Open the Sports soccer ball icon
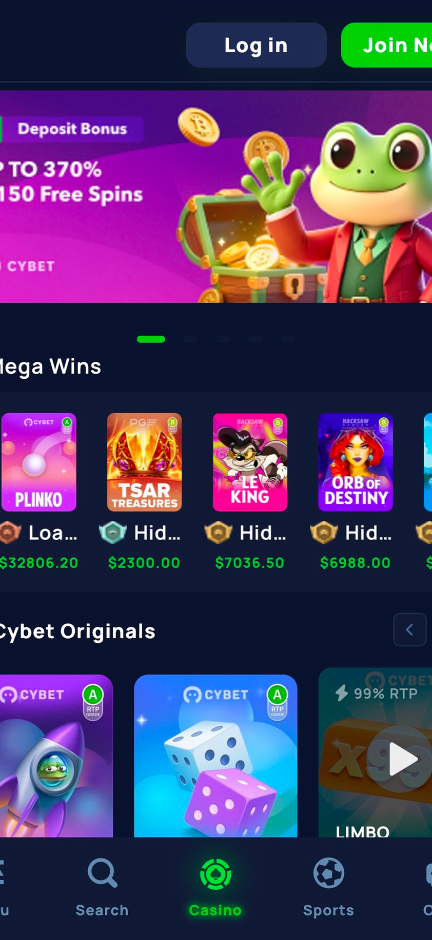Viewport: 432px width, 940px height. [328, 873]
